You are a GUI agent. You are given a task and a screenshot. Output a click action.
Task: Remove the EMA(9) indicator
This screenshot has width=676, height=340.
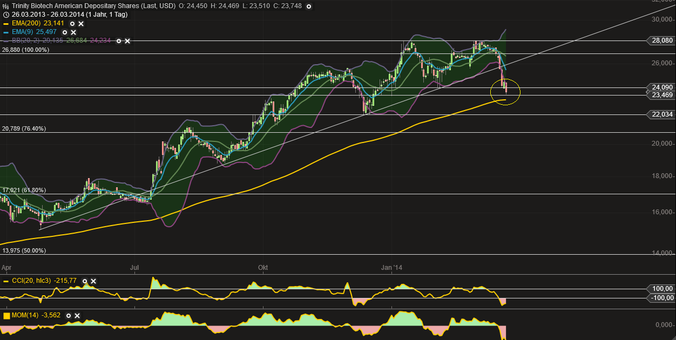click(x=73, y=32)
